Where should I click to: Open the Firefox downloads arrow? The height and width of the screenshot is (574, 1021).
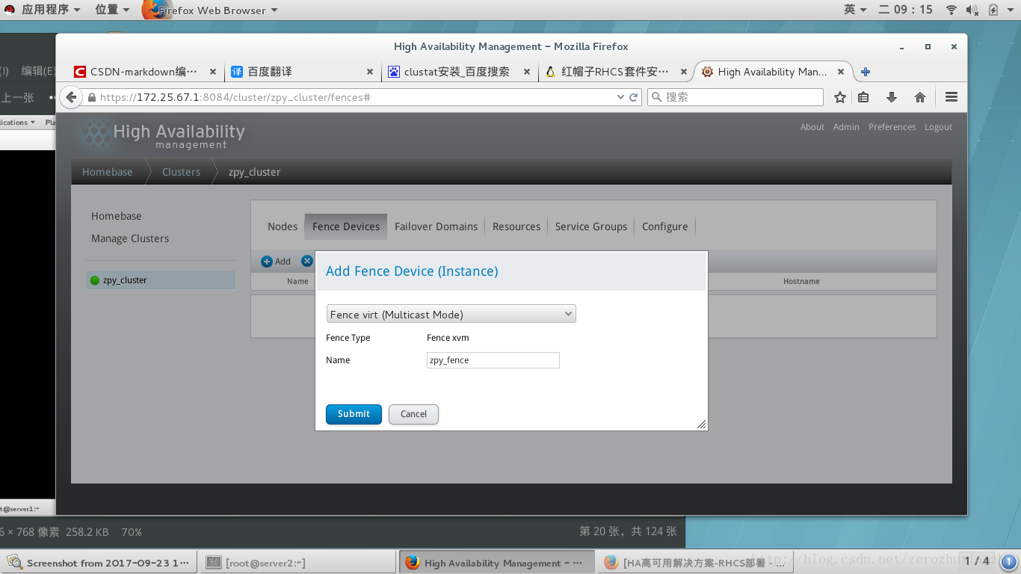pyautogui.click(x=891, y=97)
